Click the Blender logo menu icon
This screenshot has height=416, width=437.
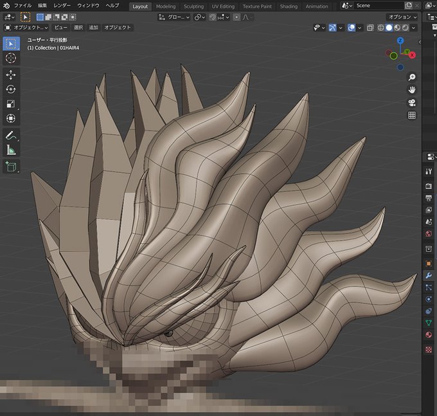(x=6, y=6)
